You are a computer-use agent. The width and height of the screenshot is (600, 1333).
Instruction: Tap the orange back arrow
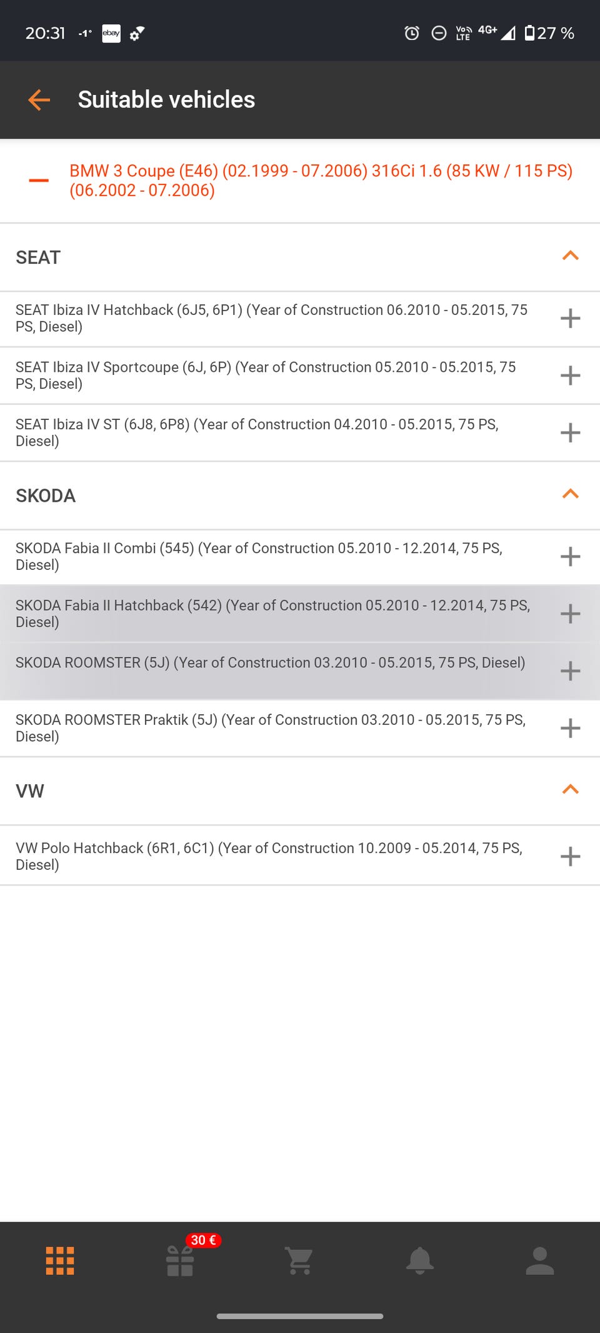tap(39, 100)
